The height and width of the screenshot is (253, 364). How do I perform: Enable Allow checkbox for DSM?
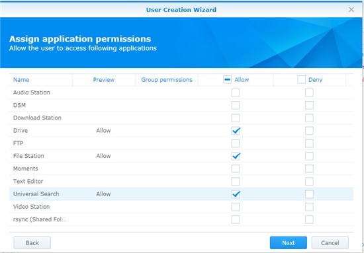236,105
